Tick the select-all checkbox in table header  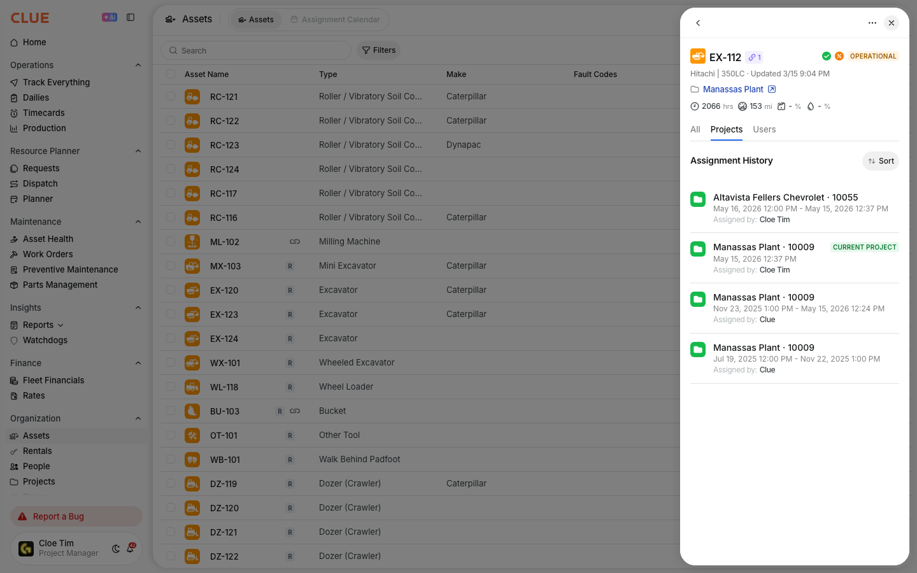[171, 74]
